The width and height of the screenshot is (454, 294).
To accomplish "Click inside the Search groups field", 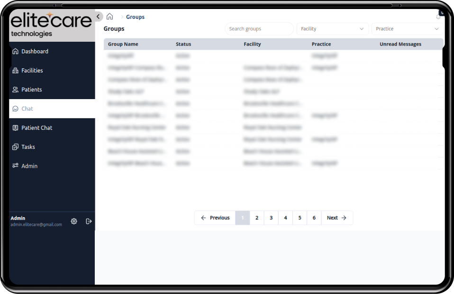I will tap(259, 29).
